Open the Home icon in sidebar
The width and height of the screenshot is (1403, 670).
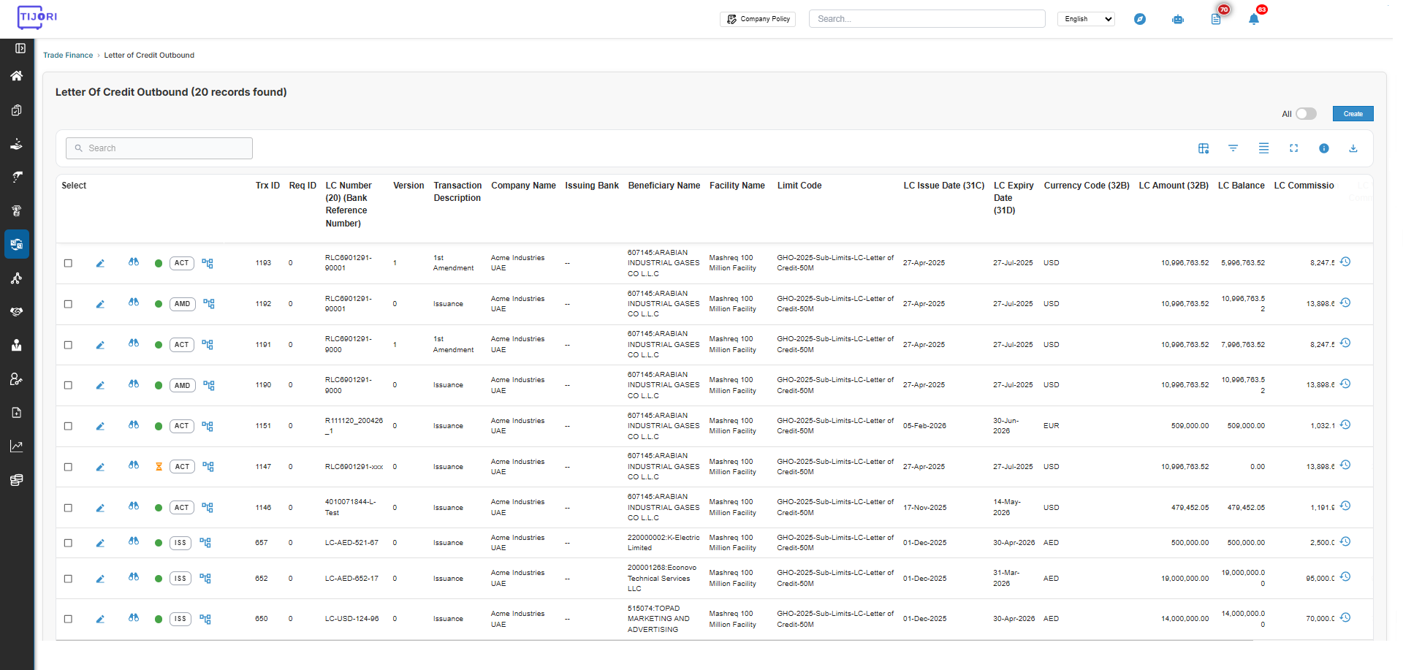(x=16, y=76)
